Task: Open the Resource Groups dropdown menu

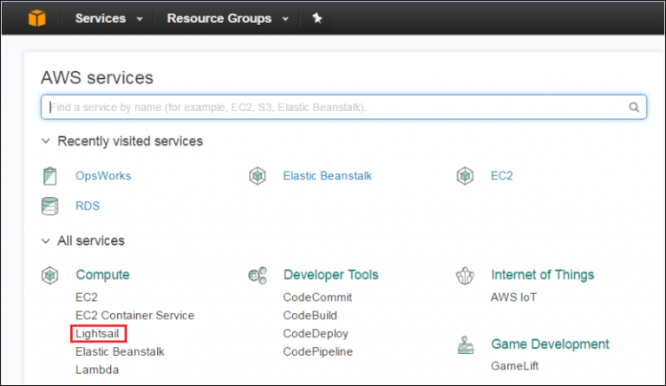Action: pyautogui.click(x=227, y=18)
